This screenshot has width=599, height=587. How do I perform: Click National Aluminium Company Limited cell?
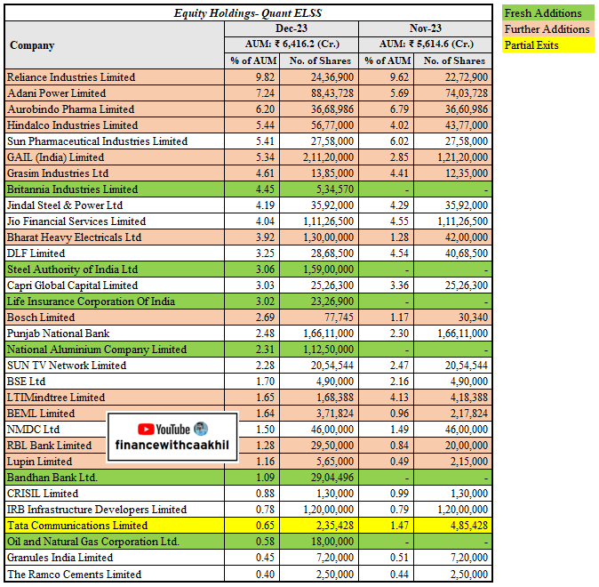(115, 350)
